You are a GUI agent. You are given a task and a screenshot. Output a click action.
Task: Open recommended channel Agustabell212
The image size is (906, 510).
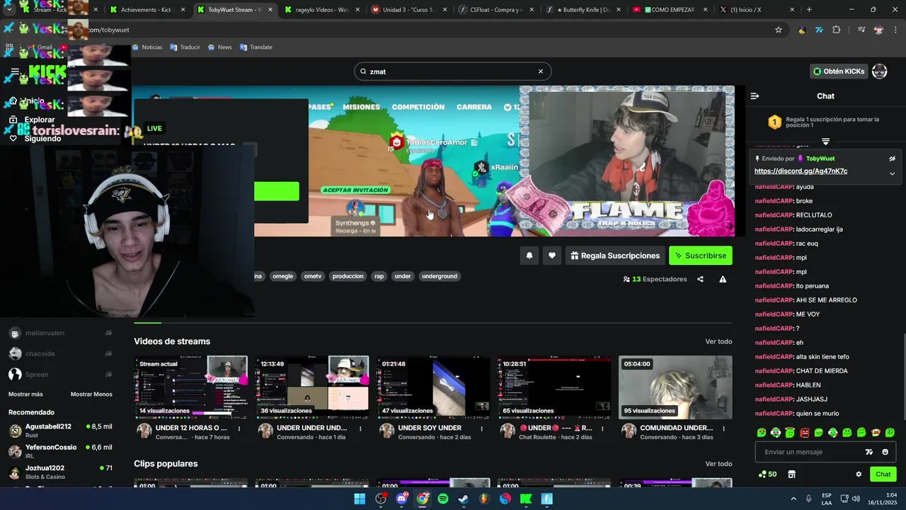pos(60,431)
